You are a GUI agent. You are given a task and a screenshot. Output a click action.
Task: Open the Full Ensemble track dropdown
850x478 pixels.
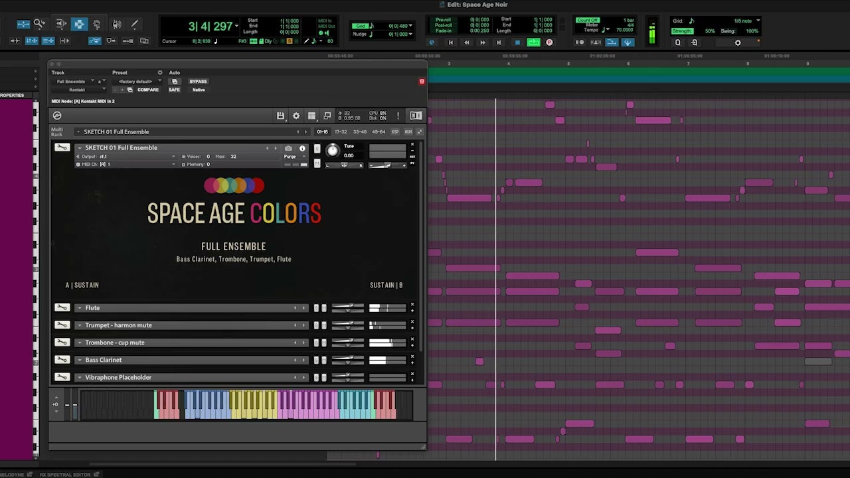[74, 82]
